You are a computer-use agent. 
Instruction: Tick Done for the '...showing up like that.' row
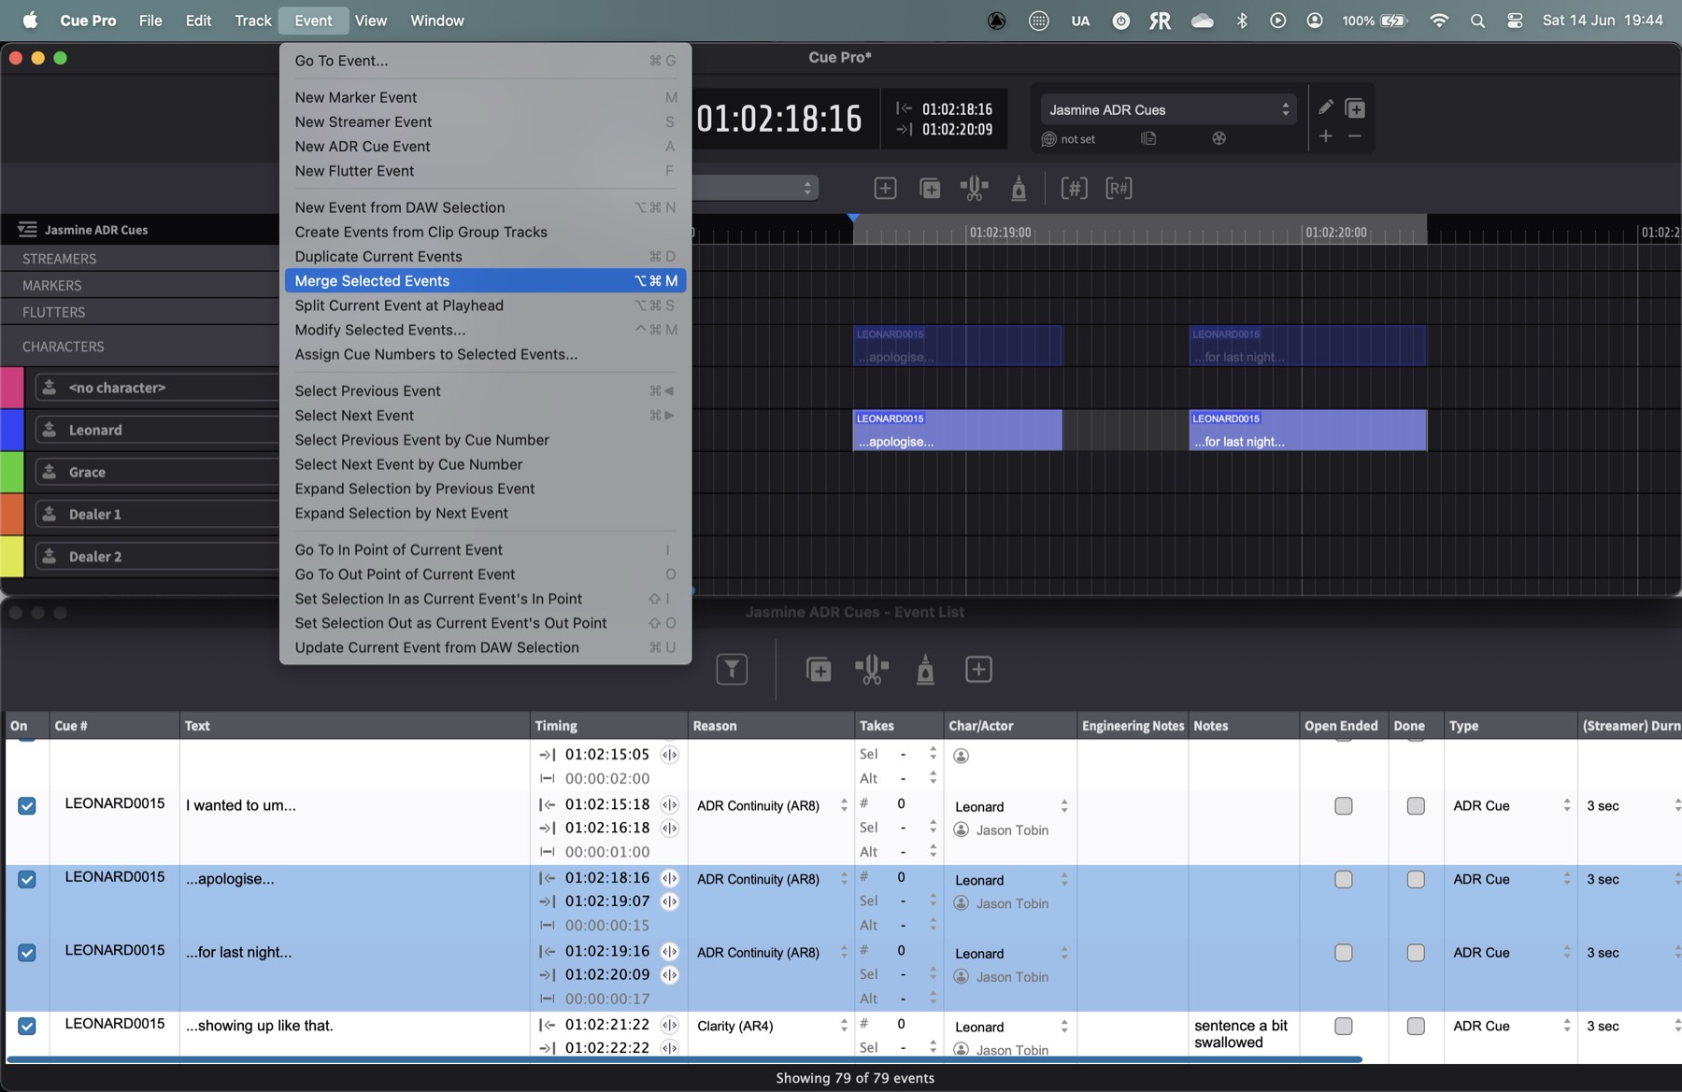tap(1416, 1026)
